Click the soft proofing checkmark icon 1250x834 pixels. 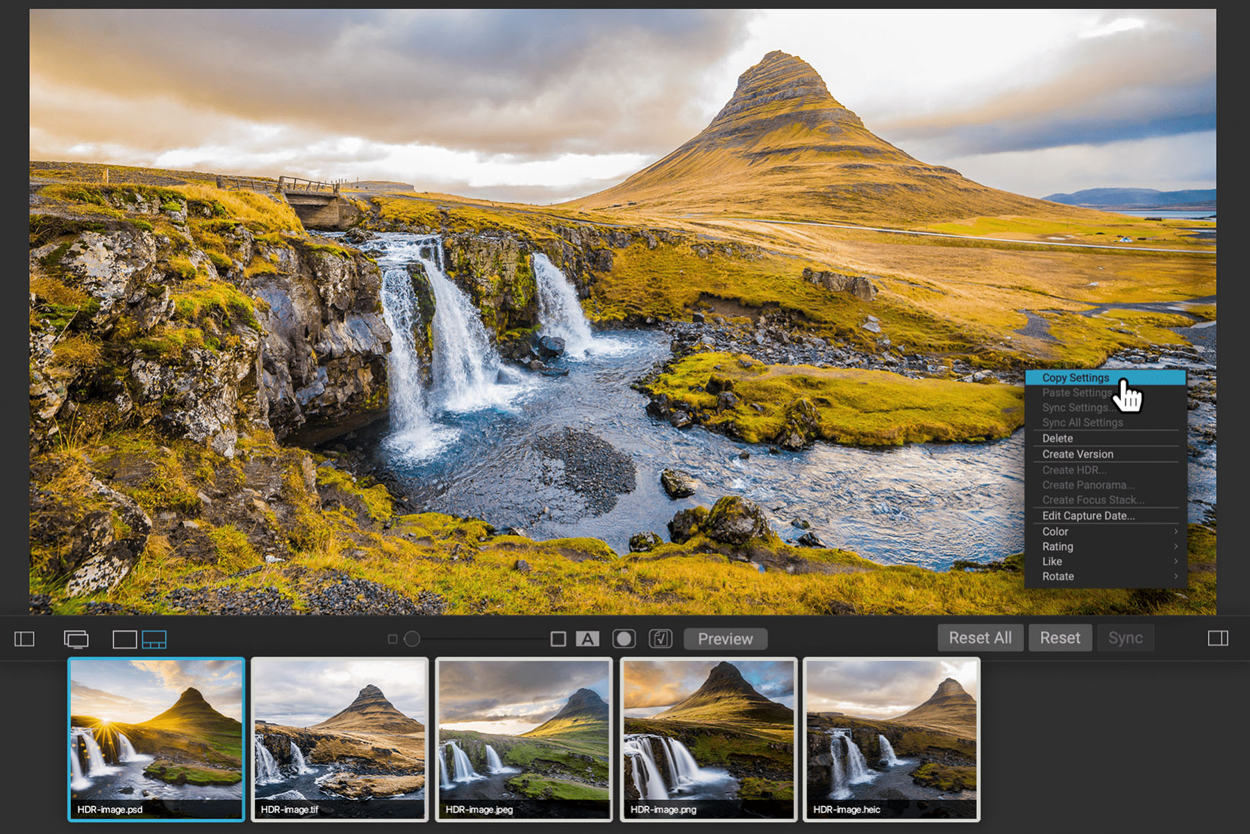(x=660, y=639)
